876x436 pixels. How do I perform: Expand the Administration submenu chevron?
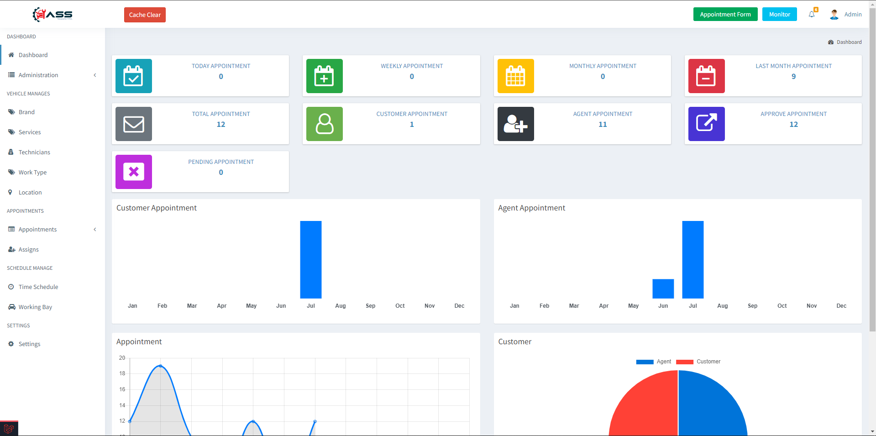[x=95, y=75]
